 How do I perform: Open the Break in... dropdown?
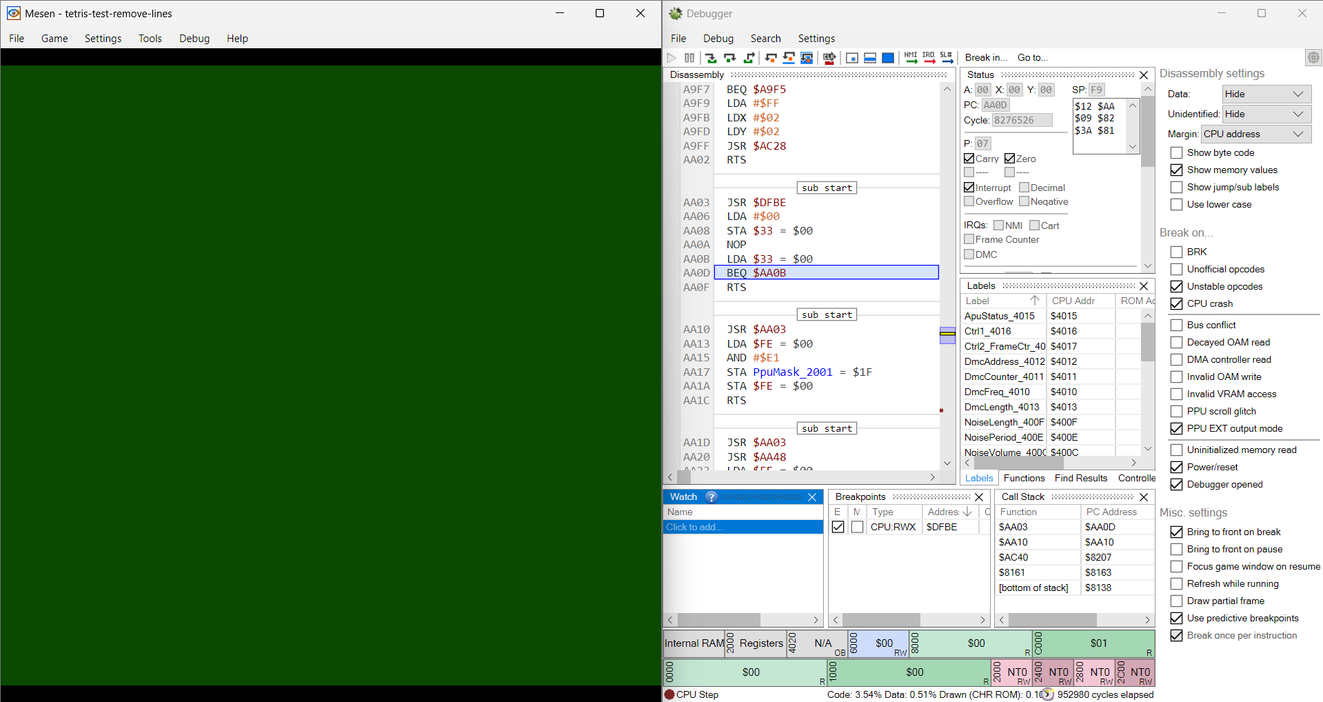986,58
